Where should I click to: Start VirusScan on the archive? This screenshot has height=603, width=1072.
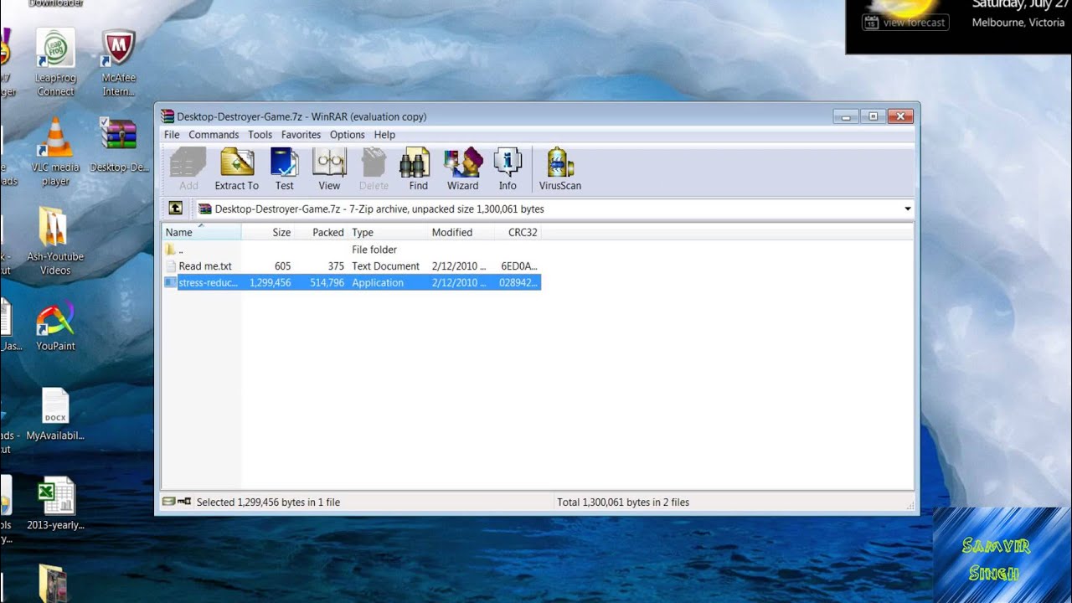click(x=559, y=168)
